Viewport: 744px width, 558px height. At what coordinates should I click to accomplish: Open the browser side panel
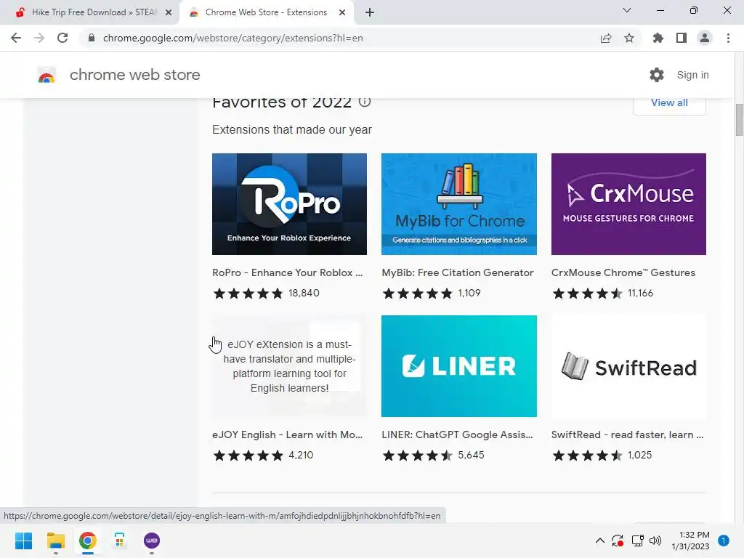682,38
